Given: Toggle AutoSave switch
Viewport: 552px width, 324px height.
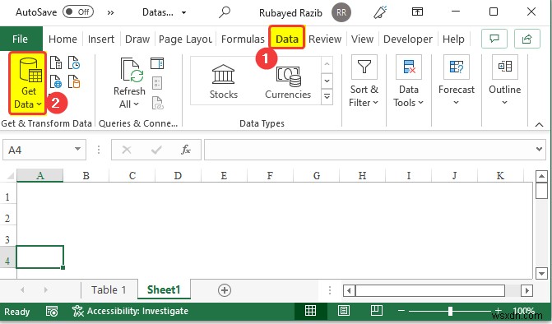Looking at the screenshot, I should 78,12.
